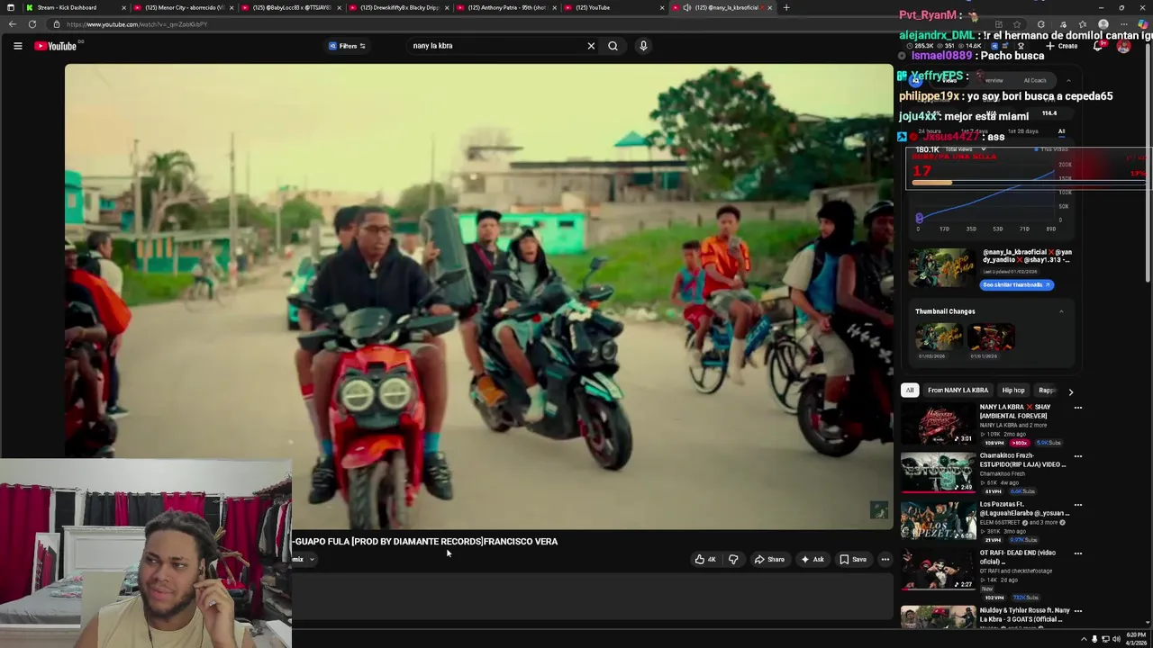Collapse the stats overview panel chevron
This screenshot has height=648, width=1153.
coord(1068,81)
